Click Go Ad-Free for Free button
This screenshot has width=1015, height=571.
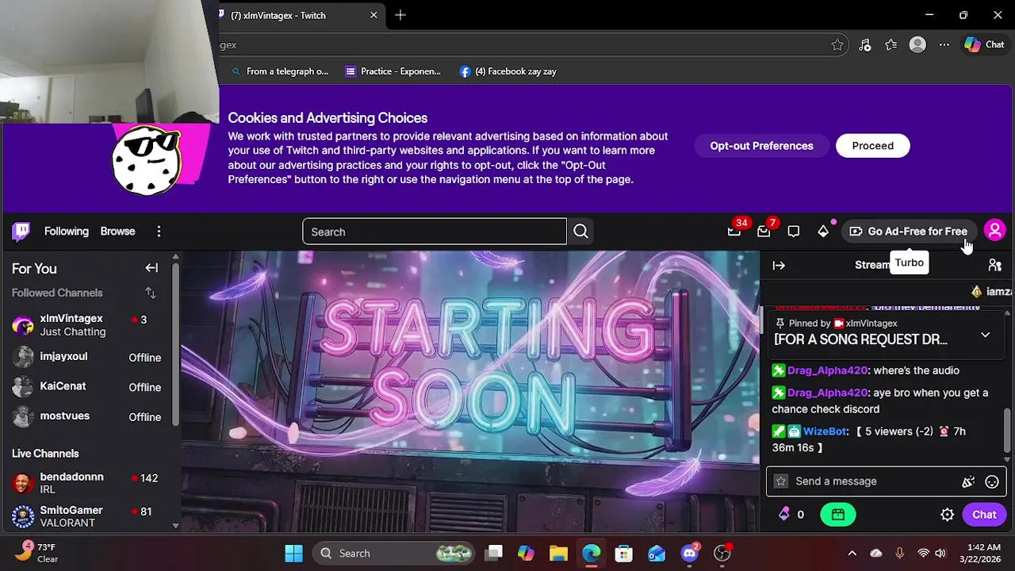pos(909,232)
